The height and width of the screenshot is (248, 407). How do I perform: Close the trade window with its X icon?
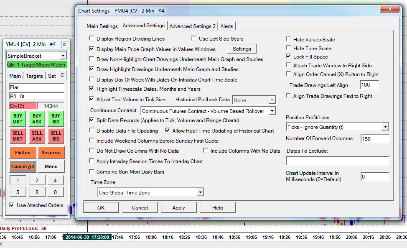click(65, 44)
